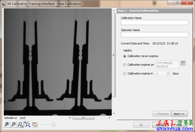
Task: Select 'Calibration never expires' option
Action: [x=124, y=56]
